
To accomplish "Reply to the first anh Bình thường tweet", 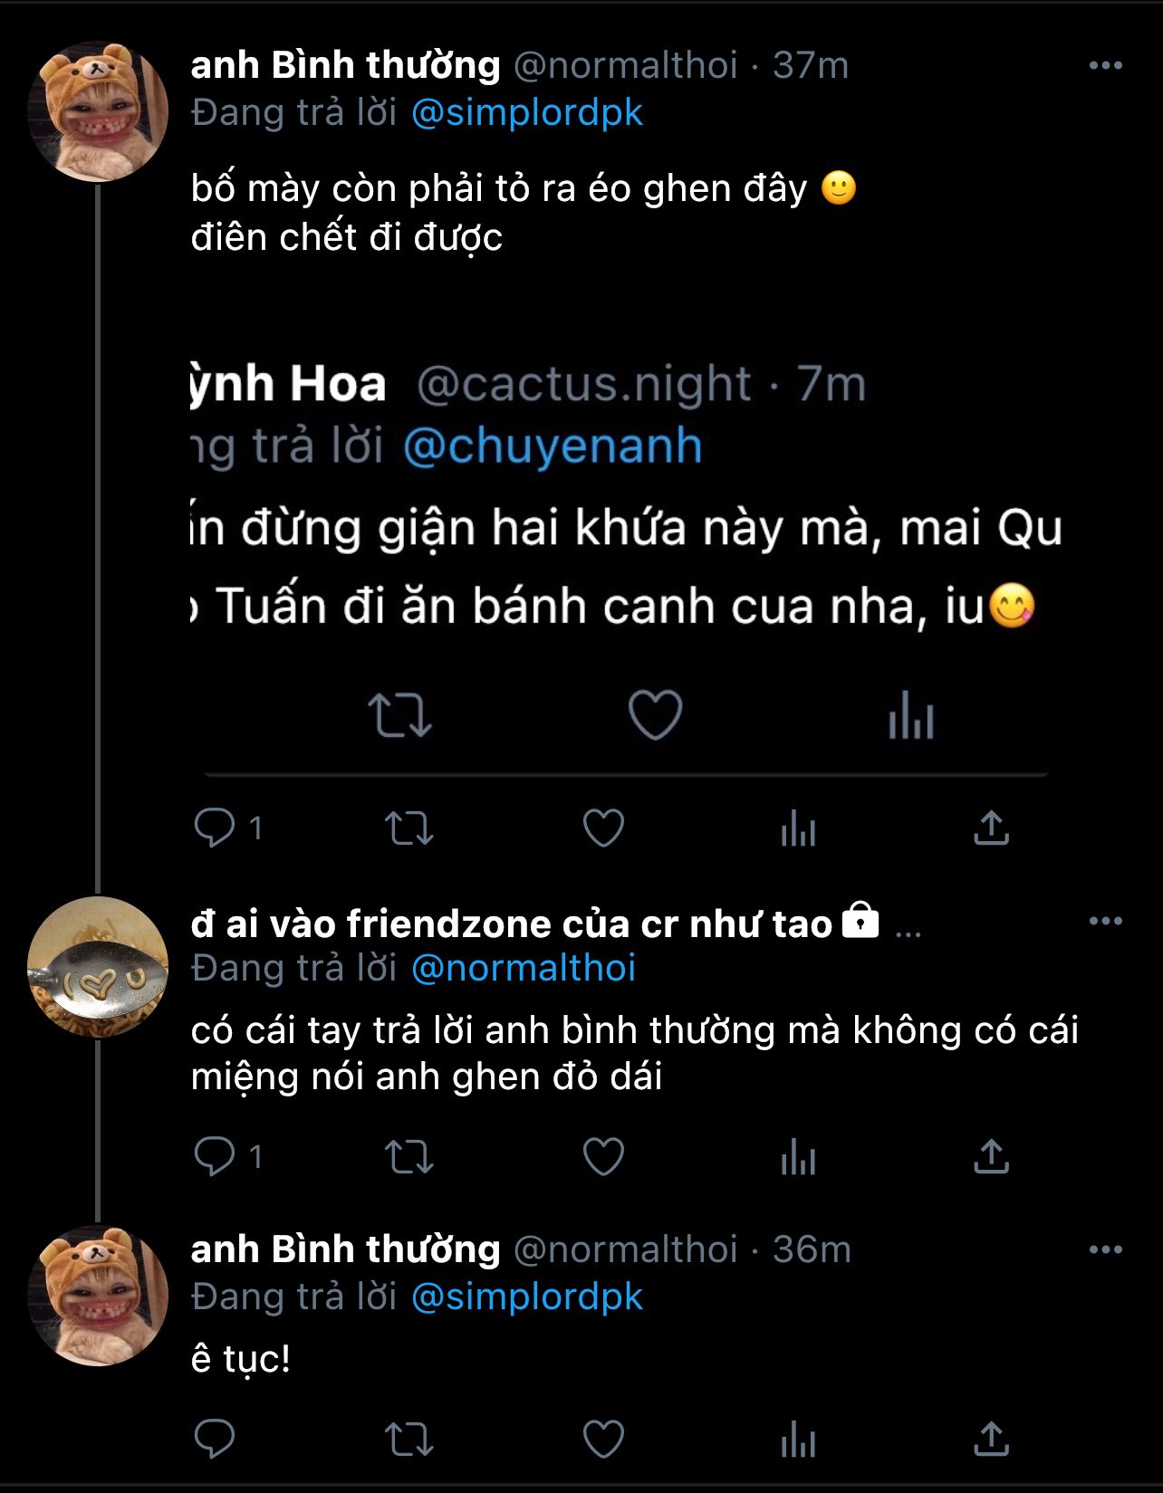I will pyautogui.click(x=215, y=828).
